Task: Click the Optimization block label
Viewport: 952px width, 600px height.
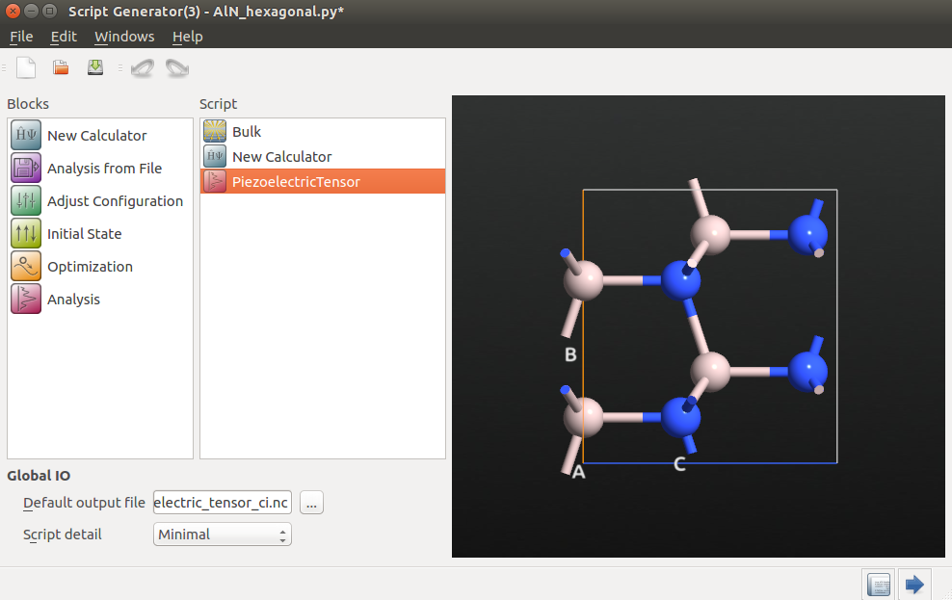Action: click(x=90, y=267)
